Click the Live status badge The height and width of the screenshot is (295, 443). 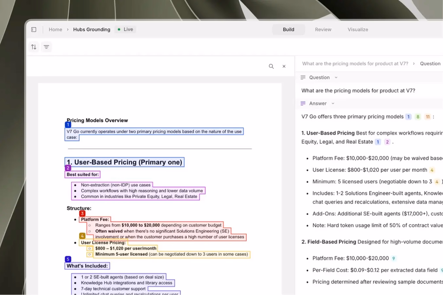(x=125, y=29)
